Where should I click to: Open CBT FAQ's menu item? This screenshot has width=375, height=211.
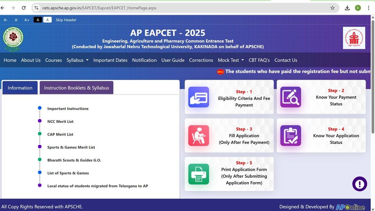pyautogui.click(x=259, y=60)
